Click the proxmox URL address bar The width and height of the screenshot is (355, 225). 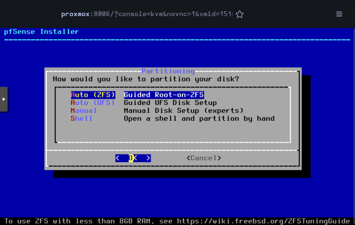[147, 14]
